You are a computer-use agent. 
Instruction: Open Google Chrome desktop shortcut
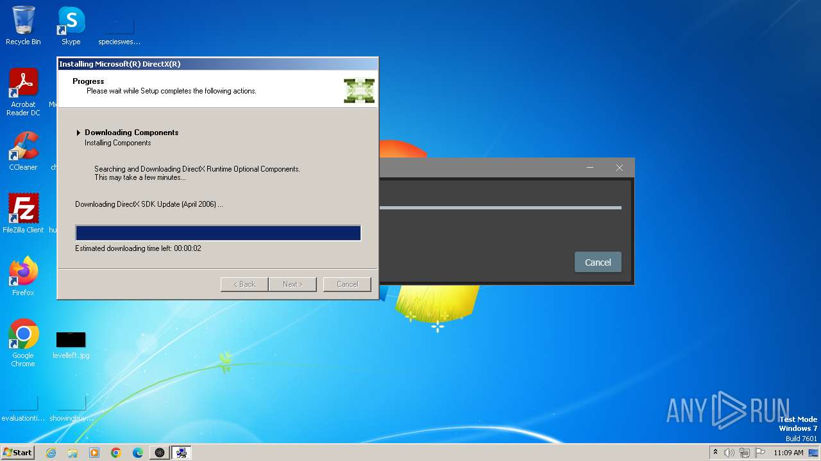coord(23,343)
